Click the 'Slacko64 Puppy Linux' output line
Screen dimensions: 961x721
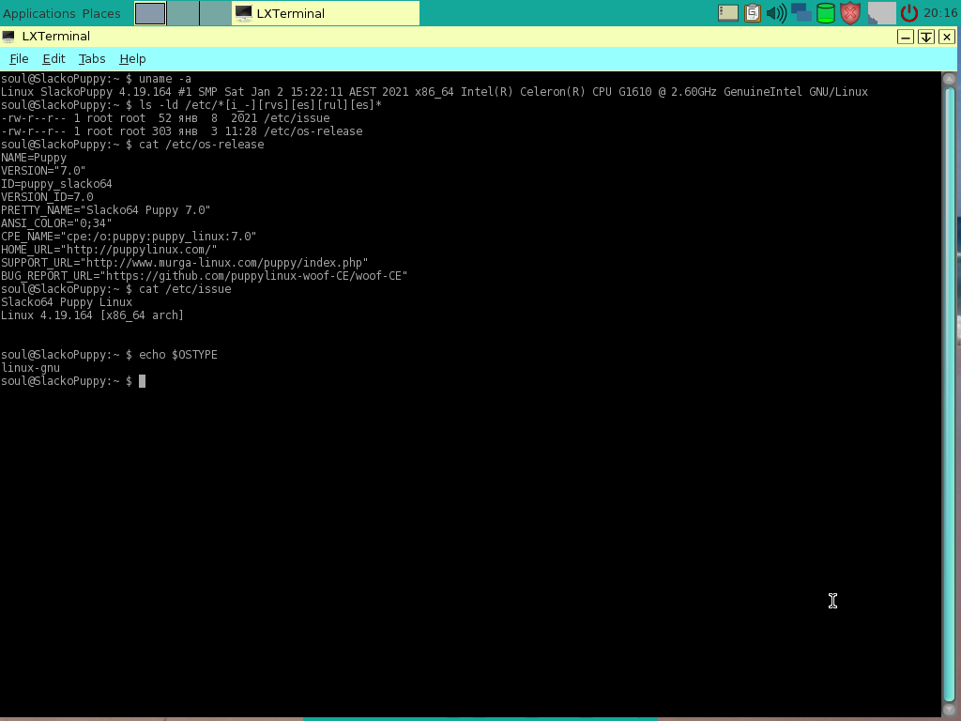pos(67,302)
